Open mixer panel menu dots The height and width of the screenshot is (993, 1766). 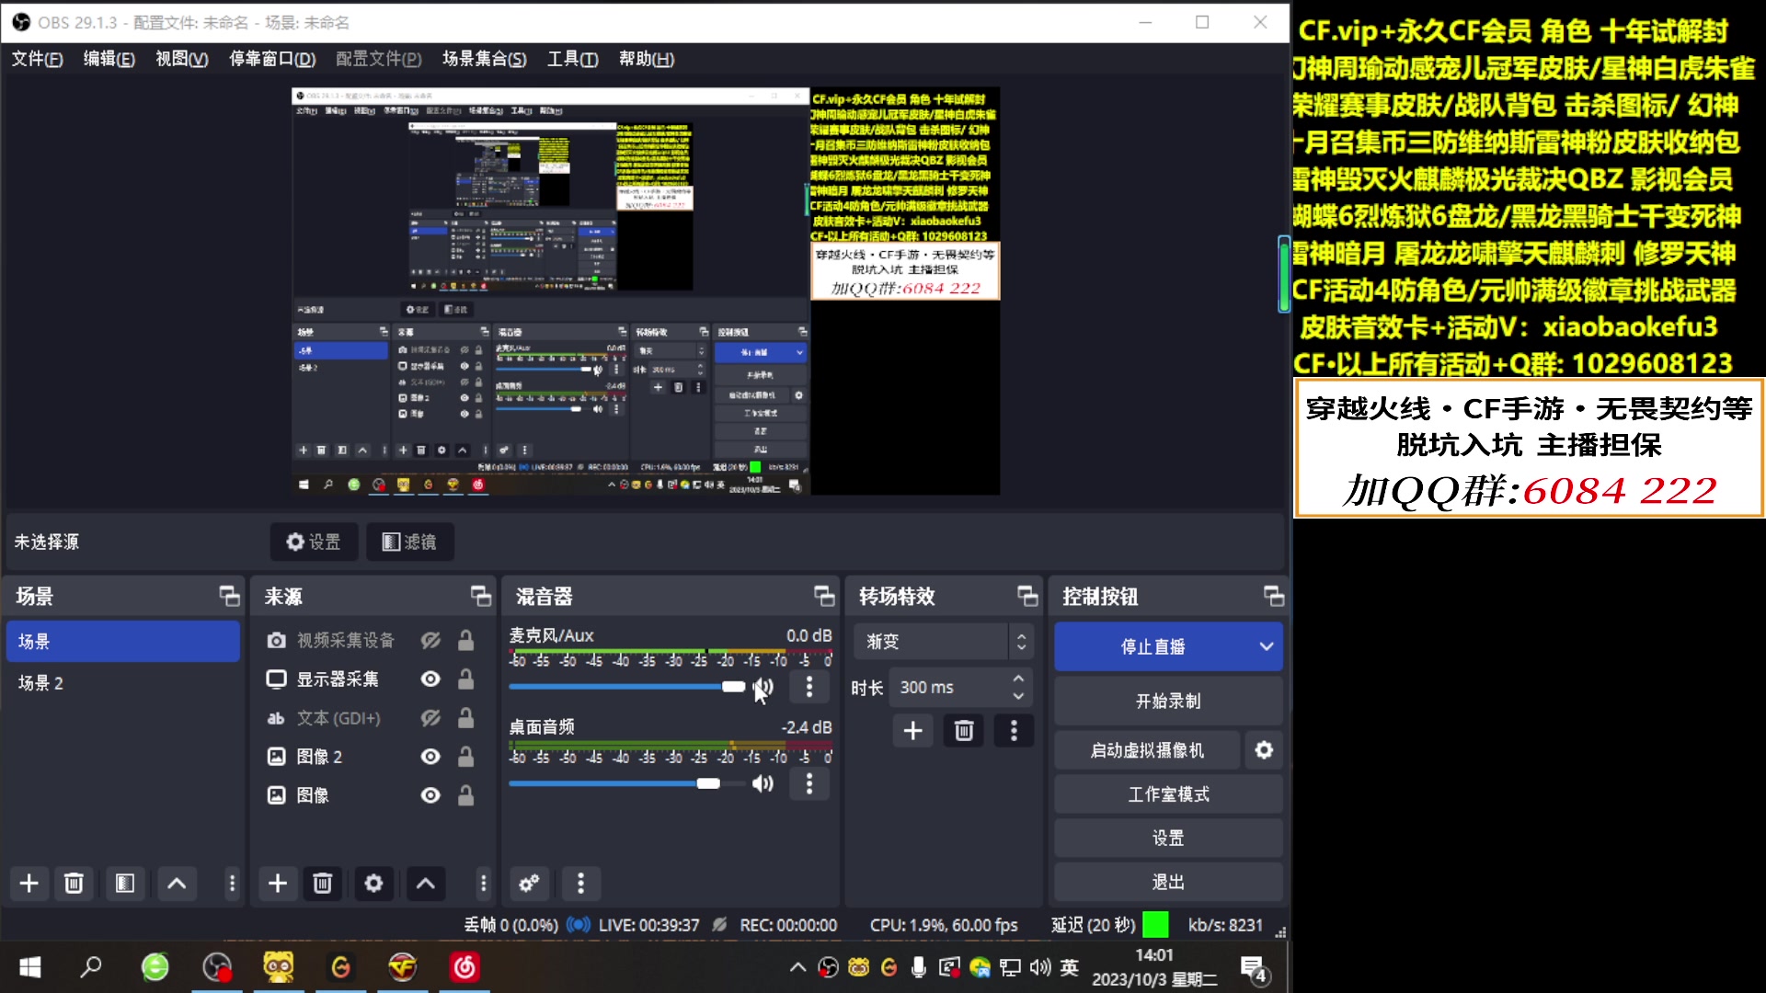coord(580,884)
